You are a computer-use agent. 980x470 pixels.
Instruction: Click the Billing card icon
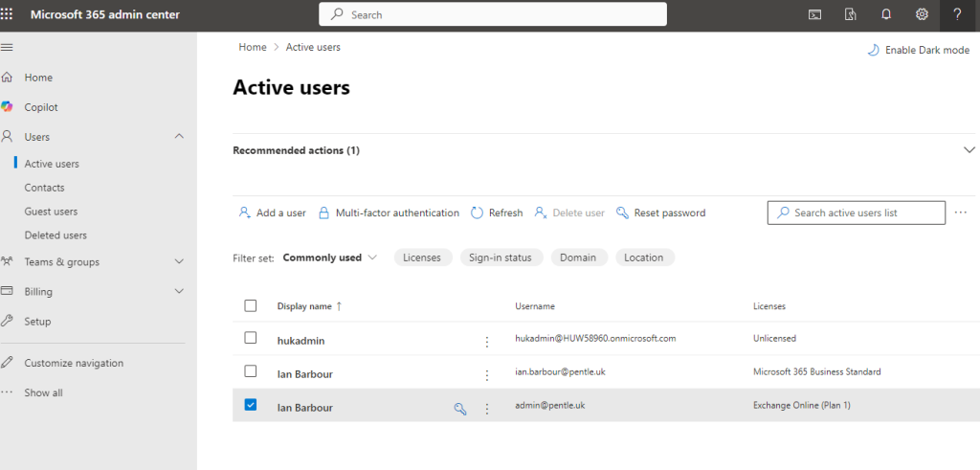[x=7, y=291]
